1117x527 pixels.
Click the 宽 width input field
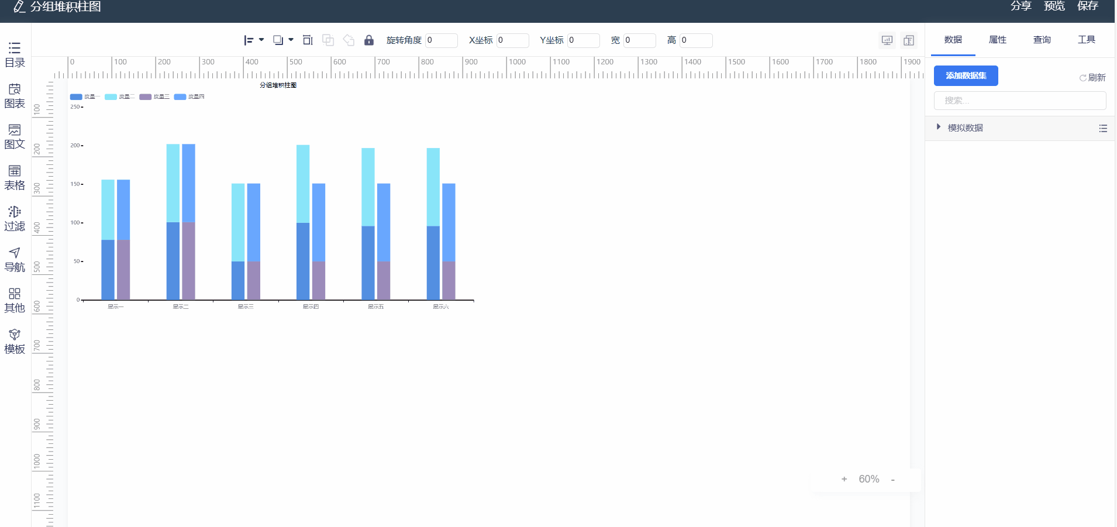pyautogui.click(x=640, y=40)
